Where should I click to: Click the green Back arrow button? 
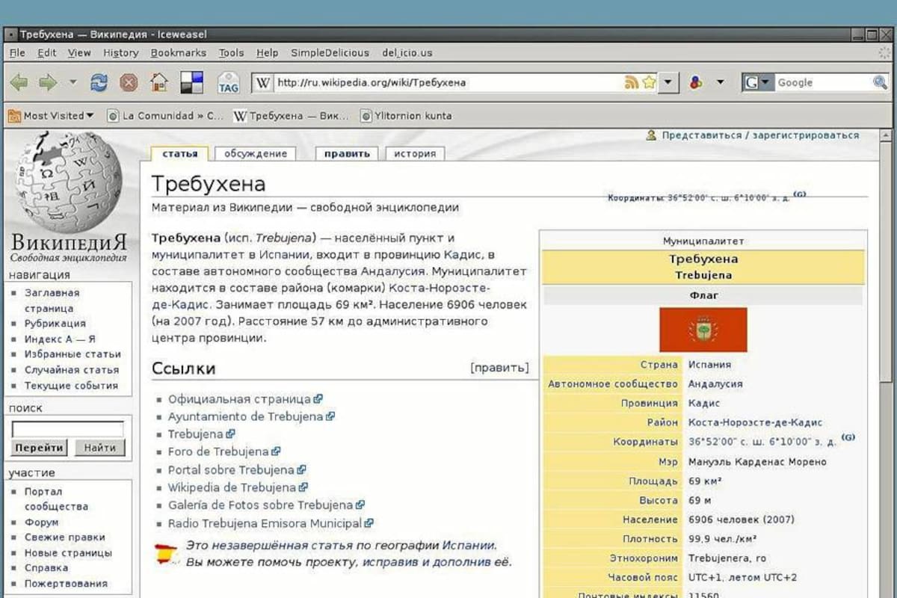[x=19, y=82]
